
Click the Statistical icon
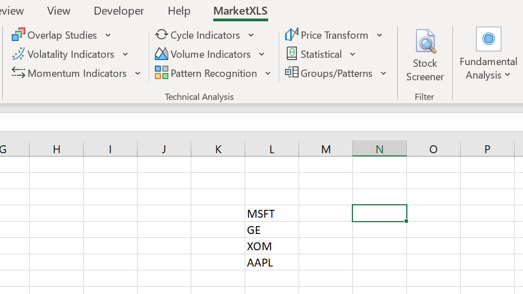click(292, 54)
